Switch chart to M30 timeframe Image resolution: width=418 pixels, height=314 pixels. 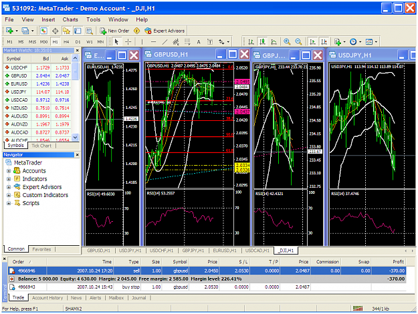point(43,42)
